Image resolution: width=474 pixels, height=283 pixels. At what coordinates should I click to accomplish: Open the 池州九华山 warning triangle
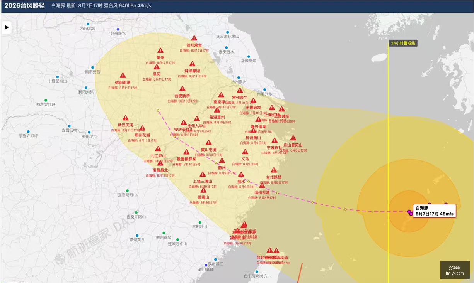click(x=197, y=119)
